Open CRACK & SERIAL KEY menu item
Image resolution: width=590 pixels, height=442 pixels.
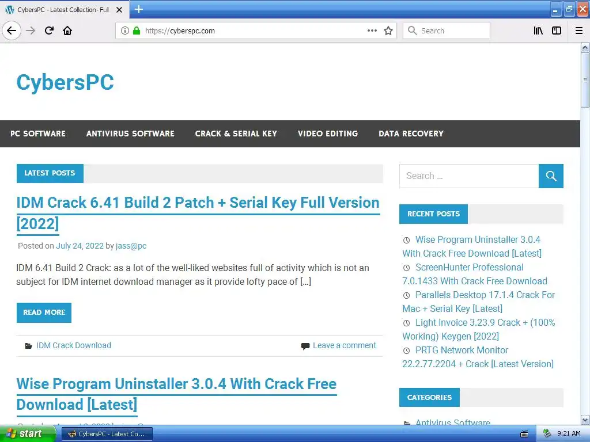point(236,134)
